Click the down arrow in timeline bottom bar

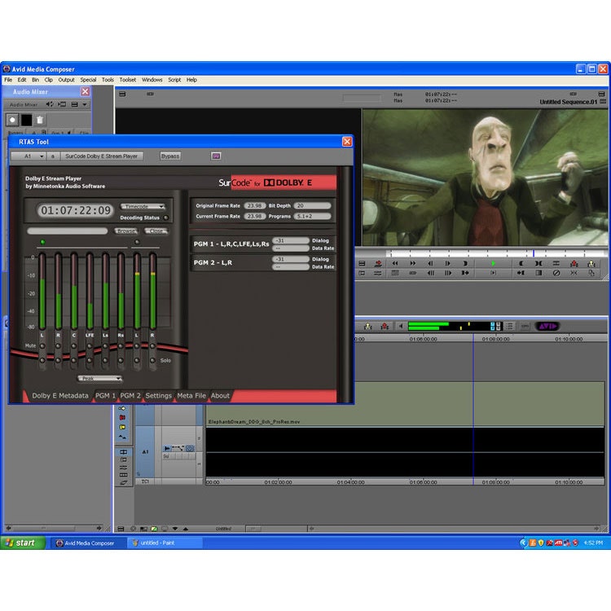tap(175, 529)
